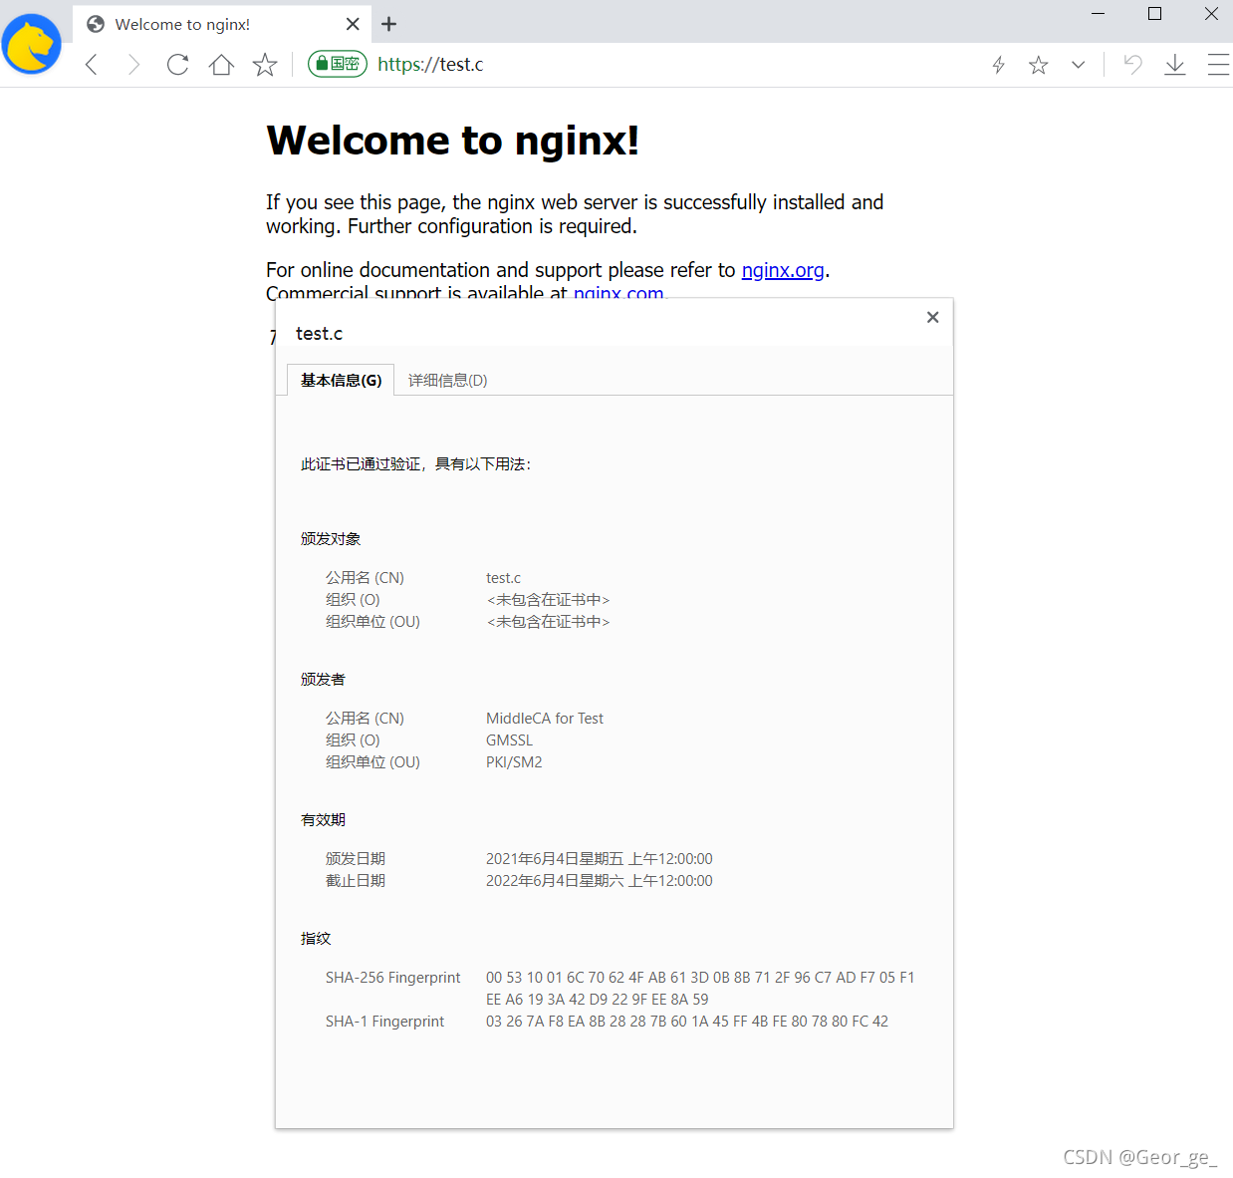Click the 指纹 section heading
The image size is (1233, 1178).
pos(316,939)
